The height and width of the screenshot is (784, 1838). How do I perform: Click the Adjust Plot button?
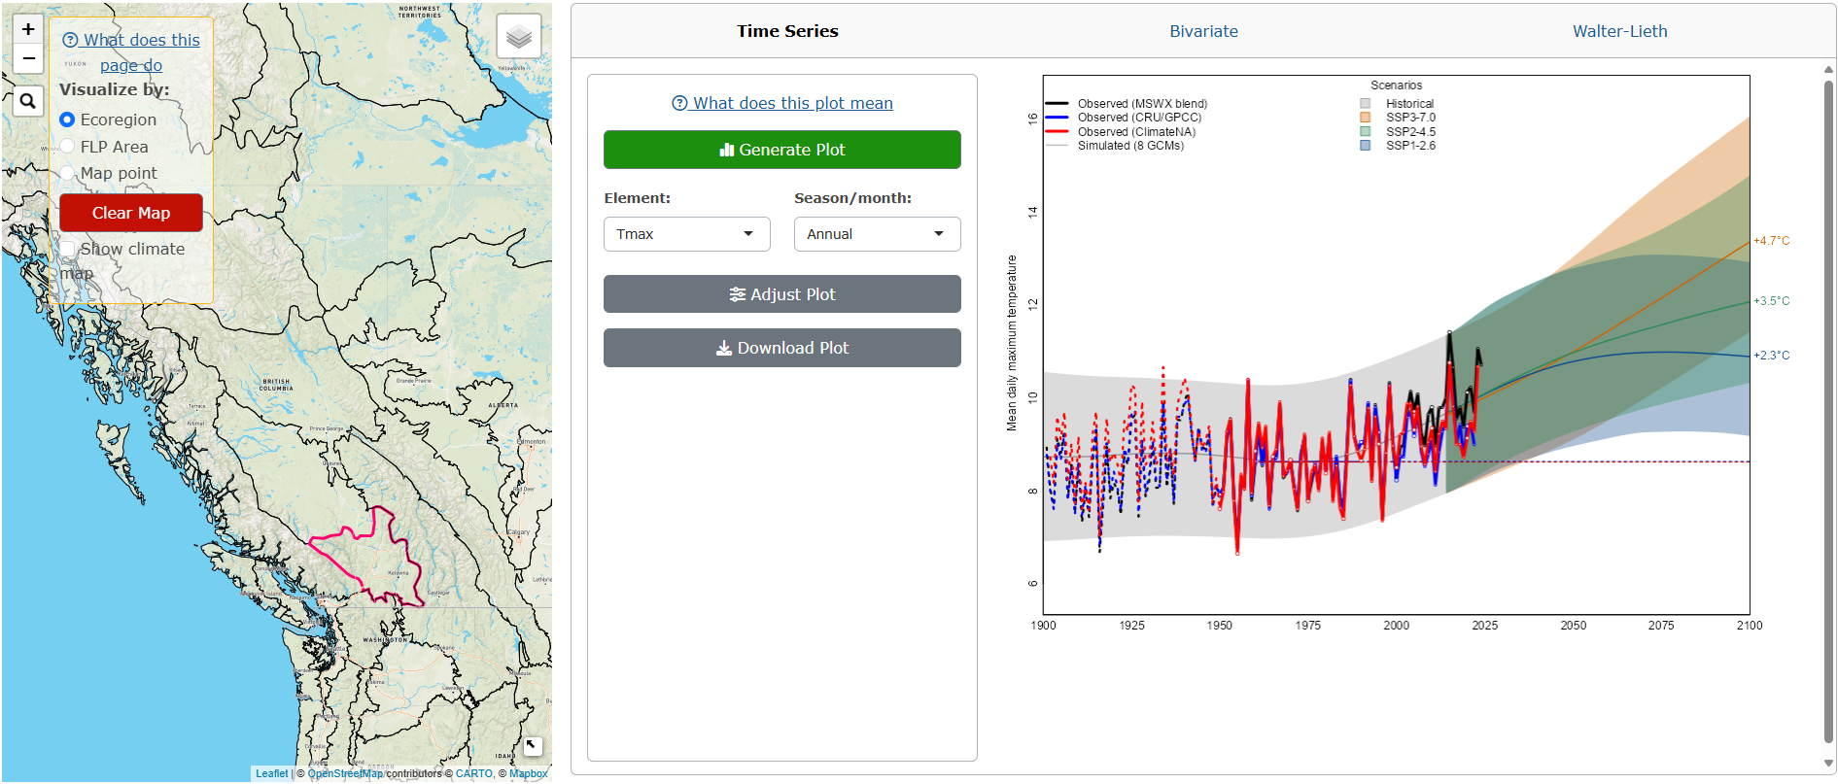[782, 294]
